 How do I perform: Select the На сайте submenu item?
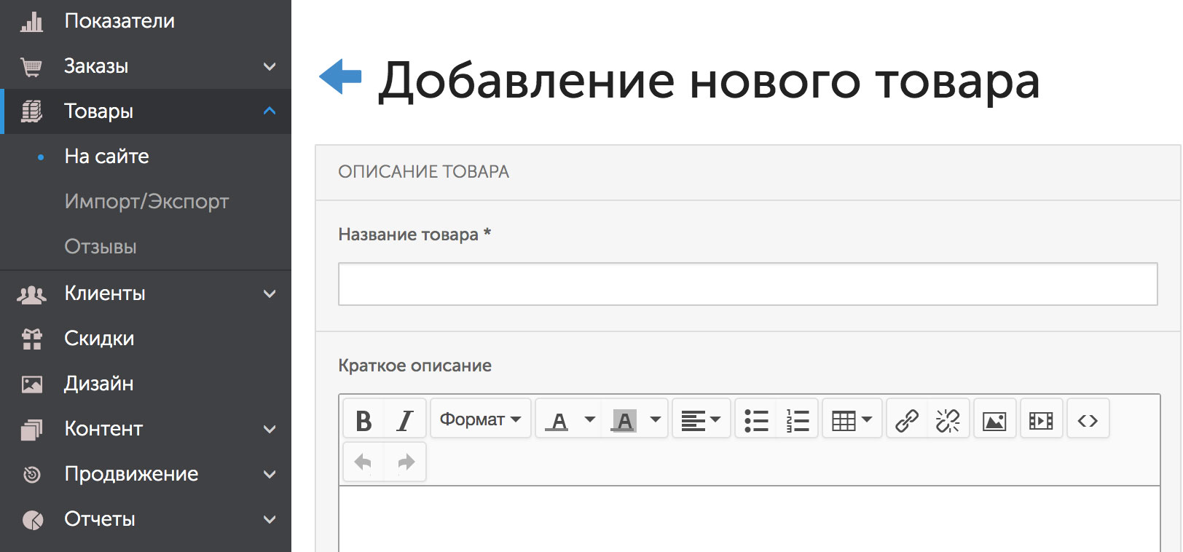pos(106,157)
